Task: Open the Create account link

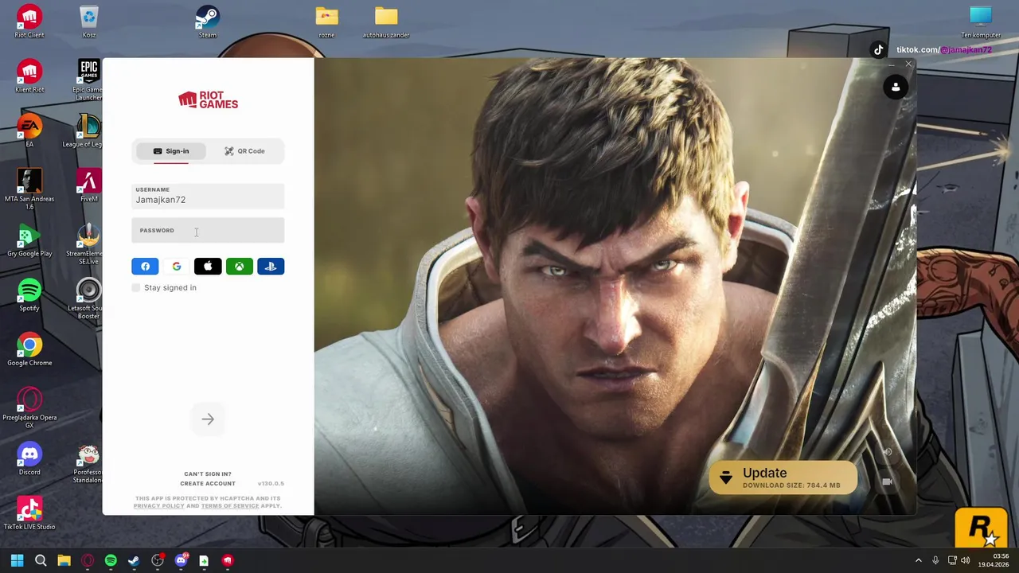Action: pyautogui.click(x=208, y=483)
